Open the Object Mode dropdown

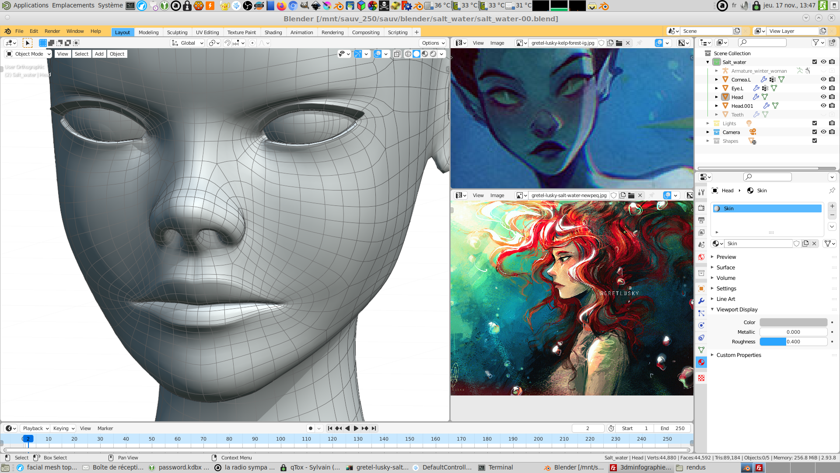[28, 54]
